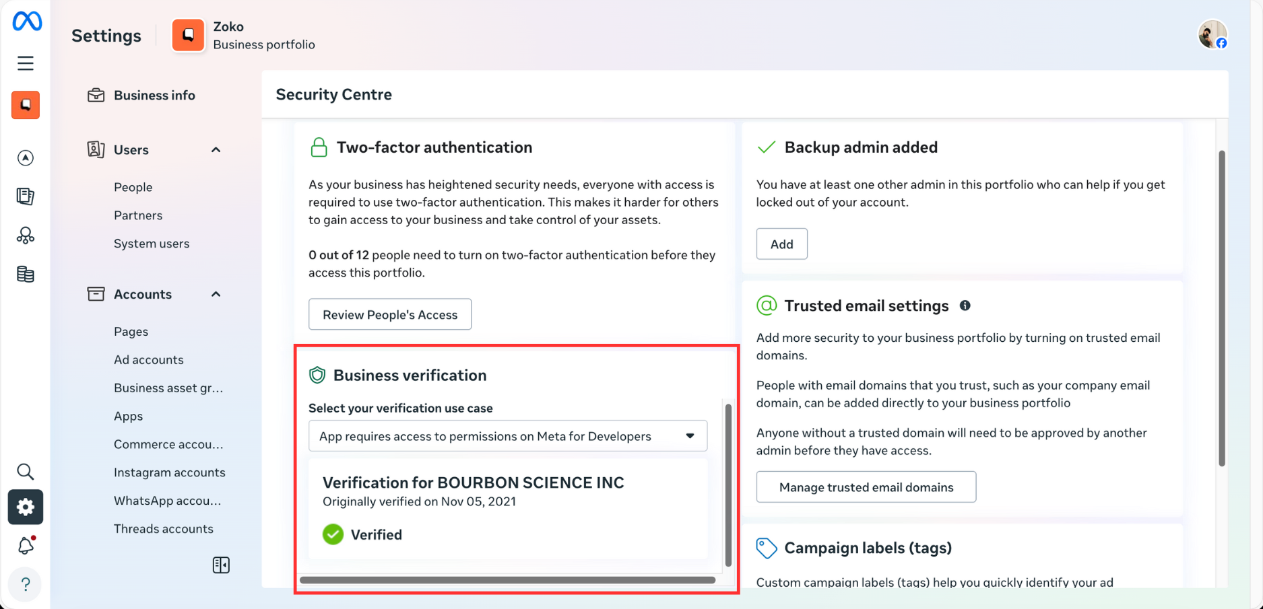The height and width of the screenshot is (609, 1263).
Task: Click 'Originally verified on Nov 05, 2021'
Action: [419, 501]
